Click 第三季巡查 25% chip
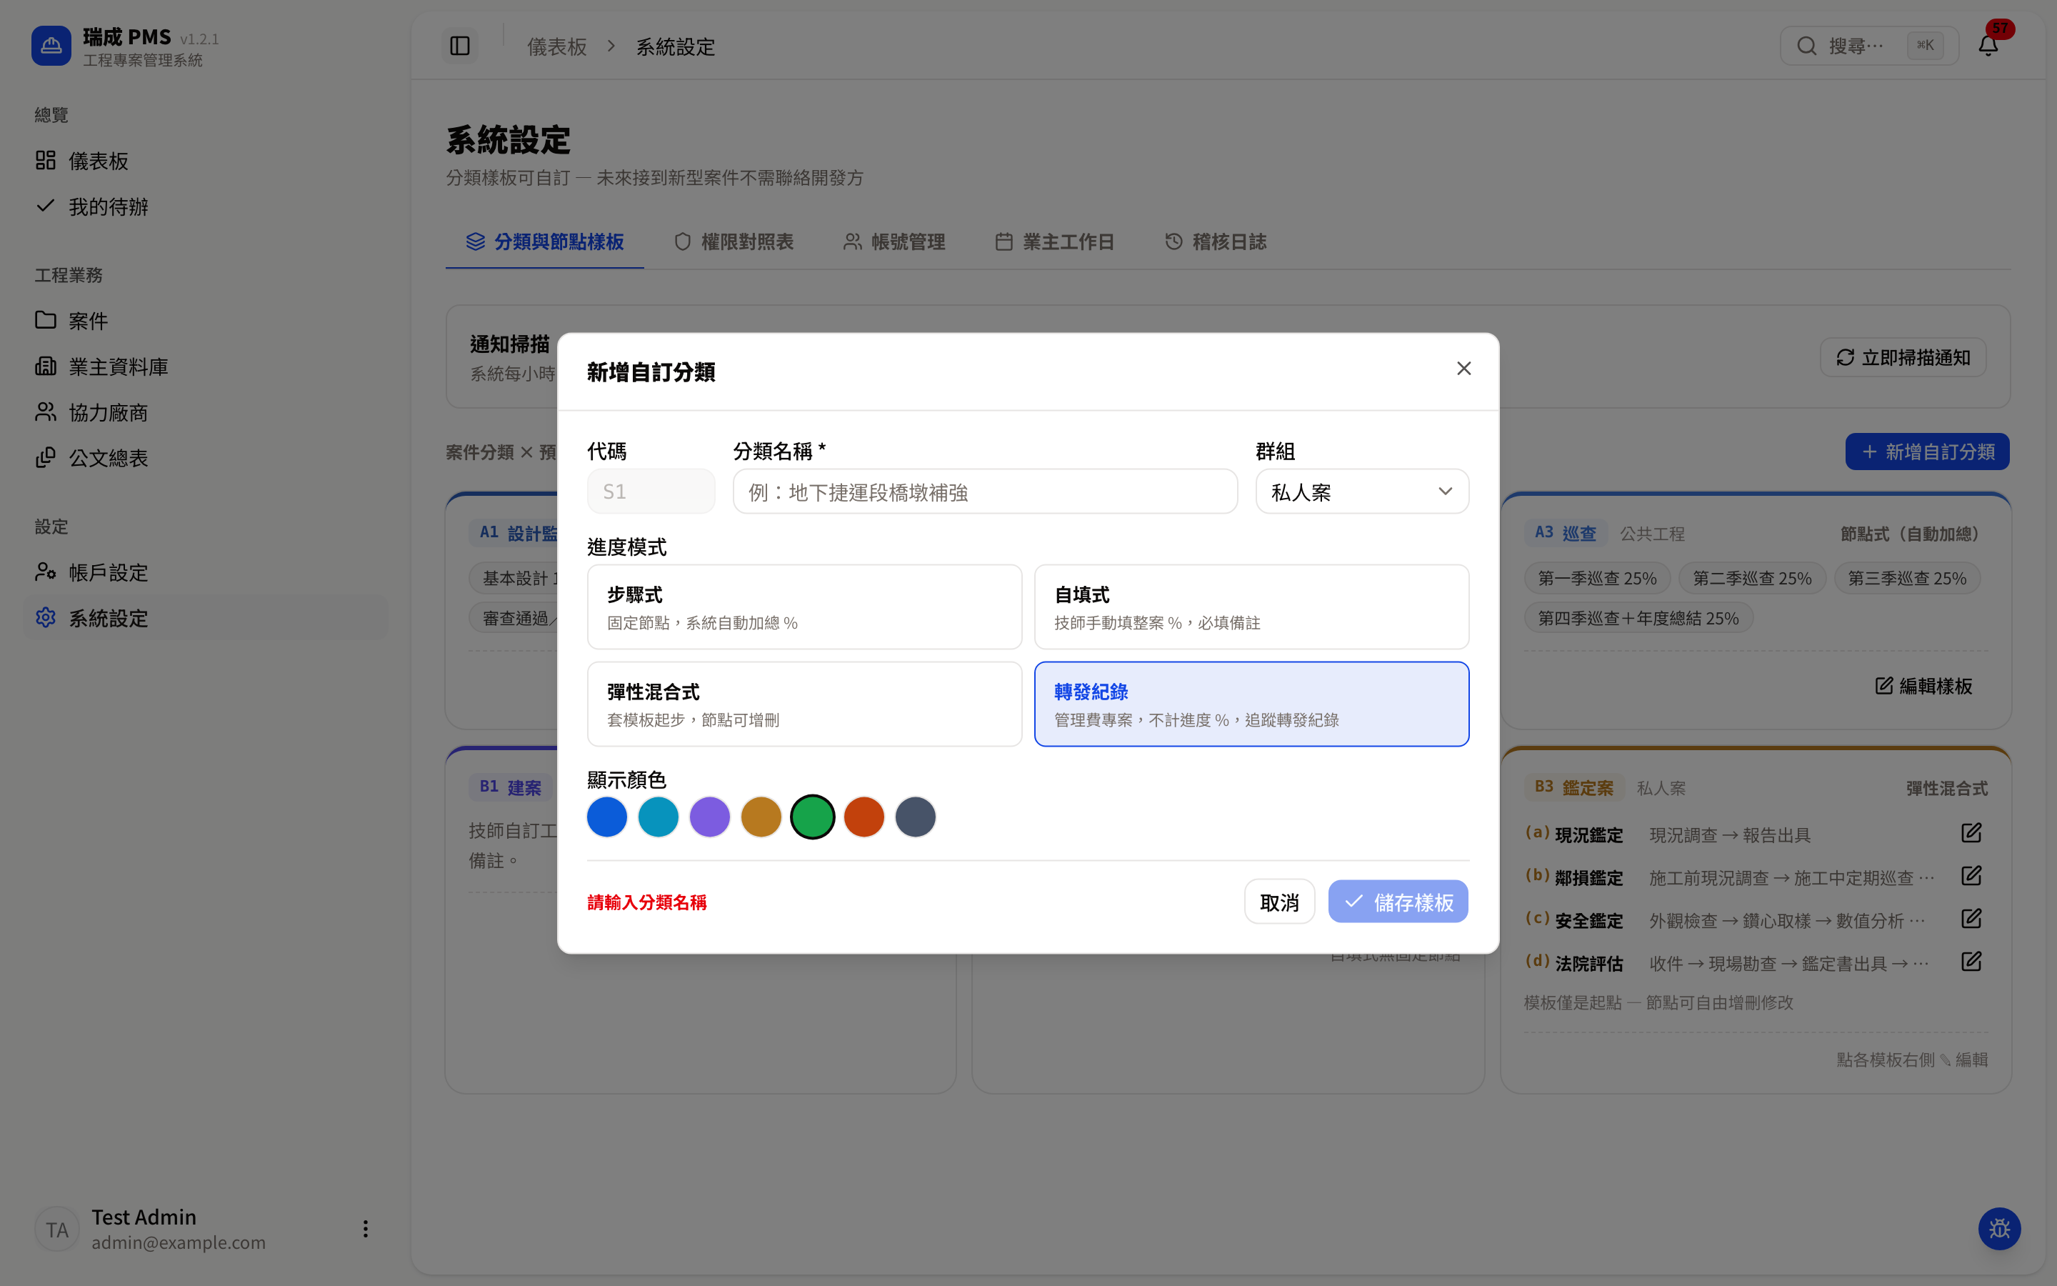The image size is (2057, 1286). point(1906,579)
